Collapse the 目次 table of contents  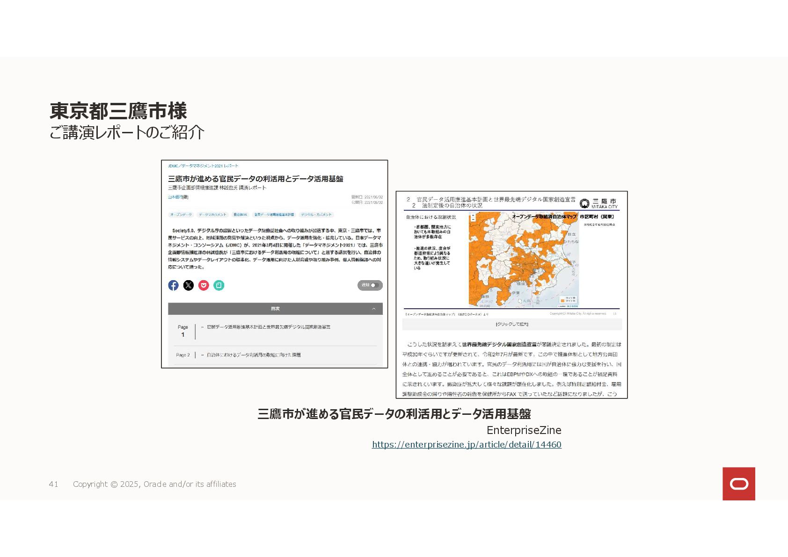(x=373, y=309)
